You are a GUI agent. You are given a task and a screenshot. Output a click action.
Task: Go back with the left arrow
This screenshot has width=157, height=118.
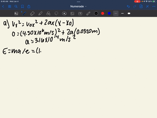3,7
